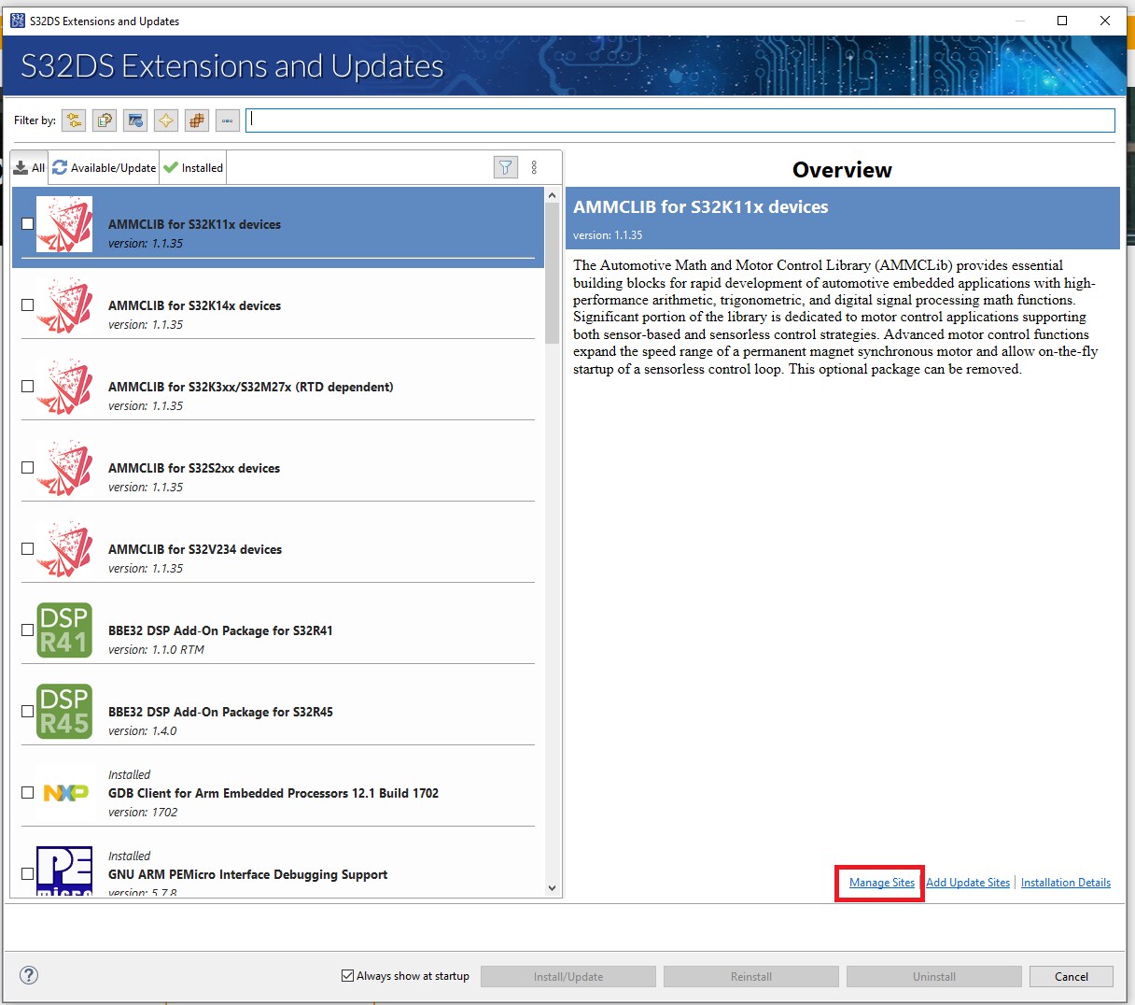The width and height of the screenshot is (1135, 1005).
Task: Click the scrollbar down arrow on package list
Action: click(552, 888)
